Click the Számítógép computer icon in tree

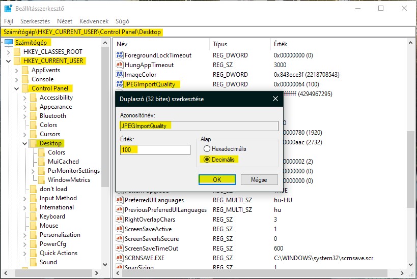[x=9, y=43]
